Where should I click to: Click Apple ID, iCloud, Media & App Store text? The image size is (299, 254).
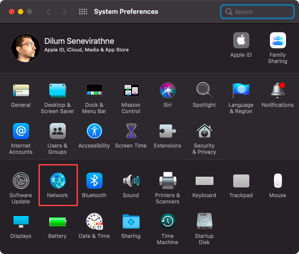tap(86, 50)
